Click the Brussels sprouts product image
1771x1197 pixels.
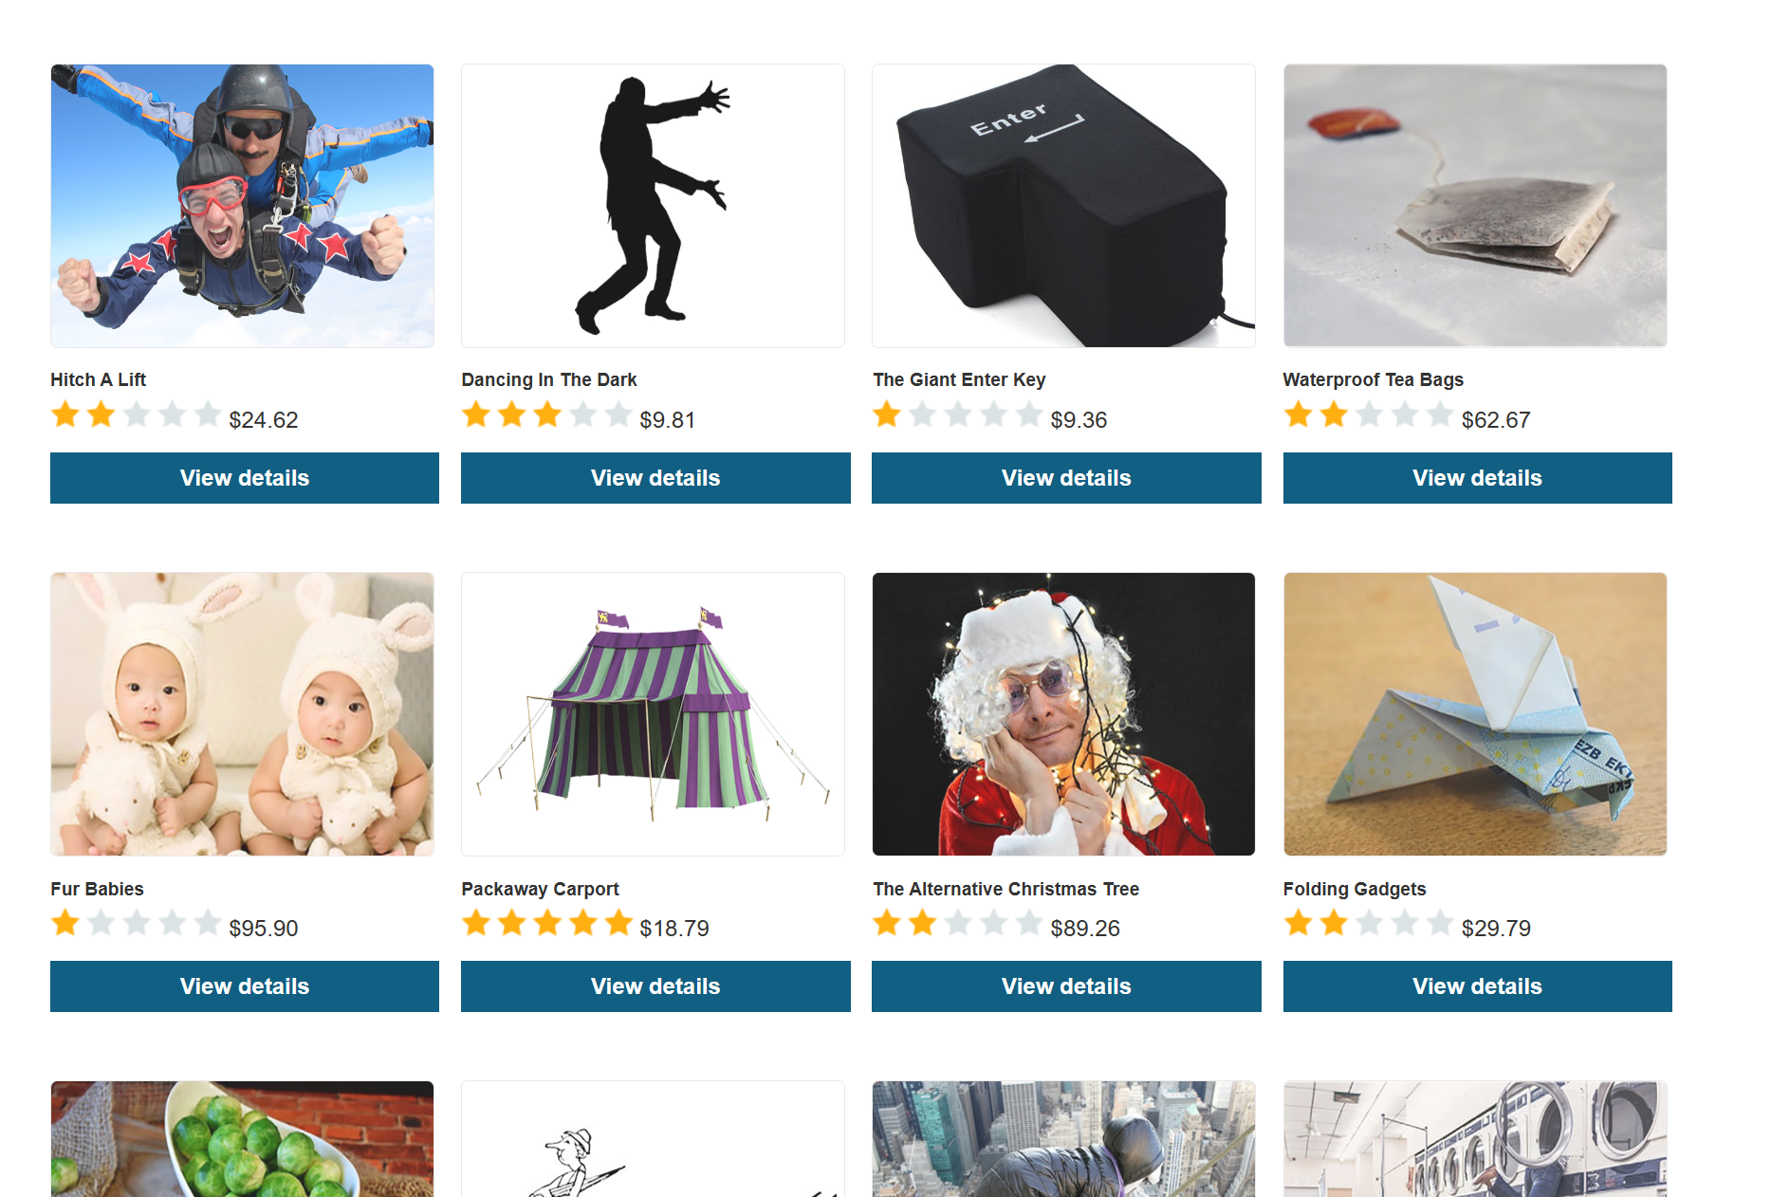pos(242,1139)
